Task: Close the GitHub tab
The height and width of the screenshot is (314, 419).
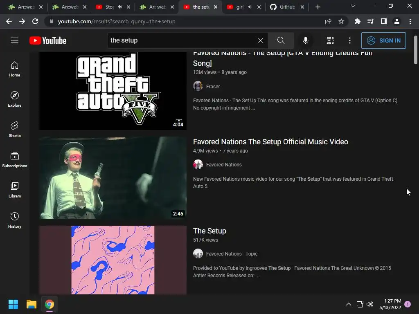Action: [x=302, y=7]
